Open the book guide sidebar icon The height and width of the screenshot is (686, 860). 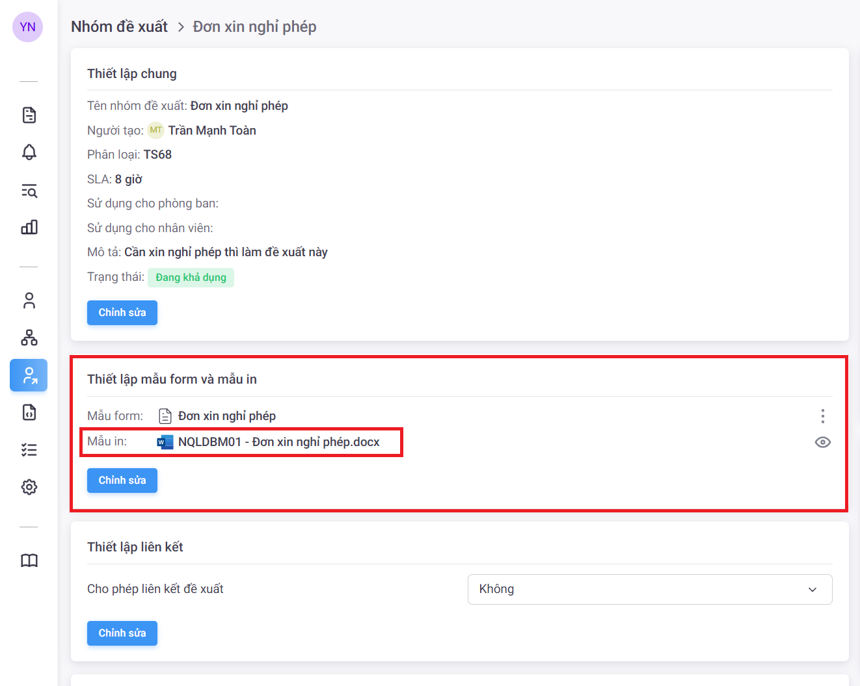(x=29, y=561)
